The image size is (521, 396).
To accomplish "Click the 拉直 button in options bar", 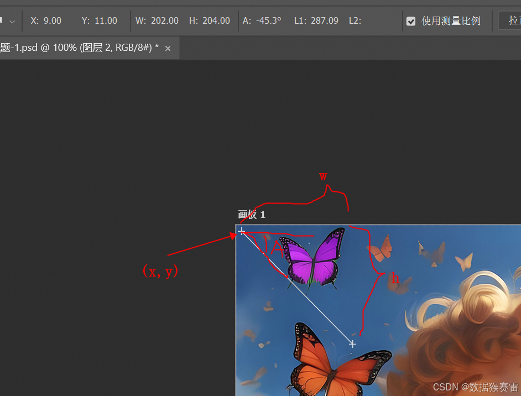I will pyautogui.click(x=510, y=20).
